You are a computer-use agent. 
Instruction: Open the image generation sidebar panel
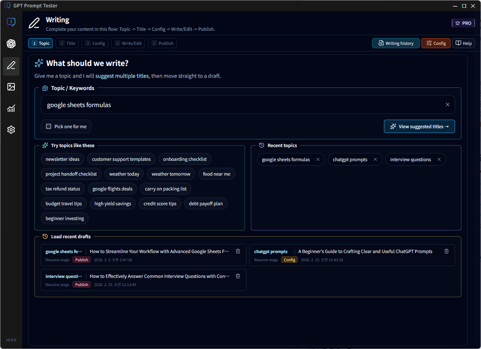[11, 87]
